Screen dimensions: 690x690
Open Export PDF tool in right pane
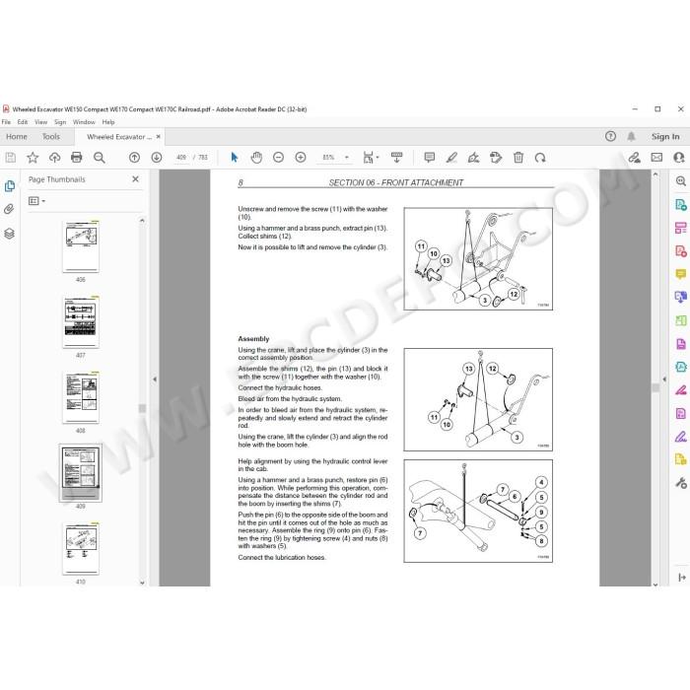click(x=681, y=204)
